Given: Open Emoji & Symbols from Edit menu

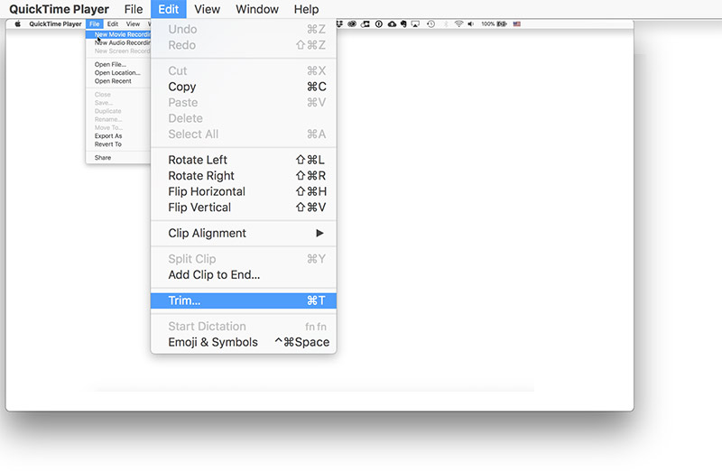Looking at the screenshot, I should (244, 342).
